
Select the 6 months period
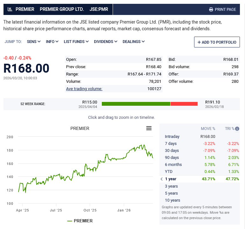[199, 165]
